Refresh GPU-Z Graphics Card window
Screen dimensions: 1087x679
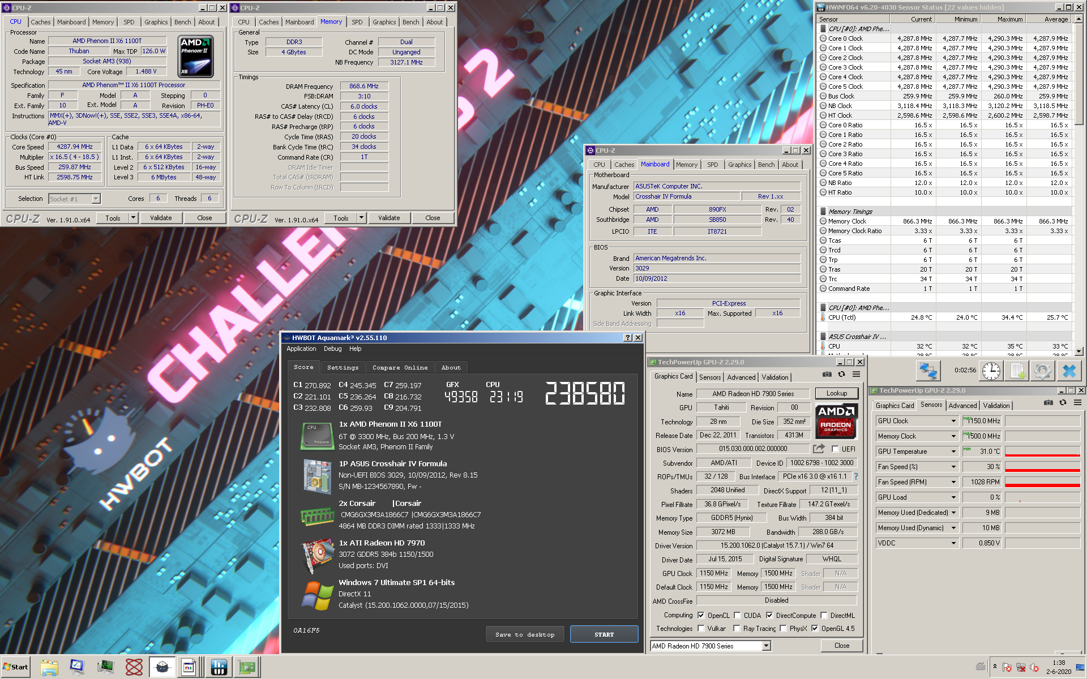pyautogui.click(x=841, y=374)
